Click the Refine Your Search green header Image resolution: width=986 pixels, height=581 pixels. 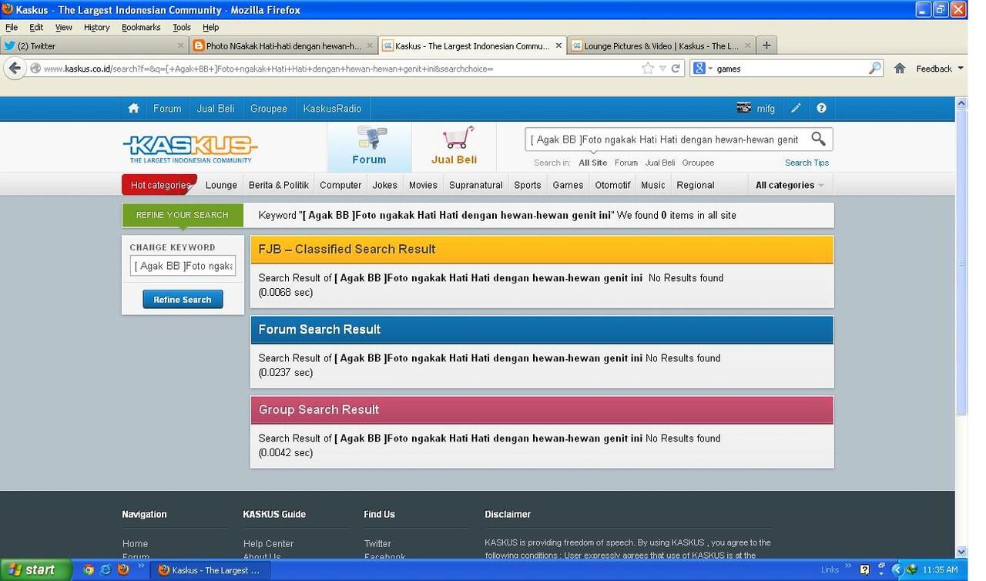(x=183, y=215)
